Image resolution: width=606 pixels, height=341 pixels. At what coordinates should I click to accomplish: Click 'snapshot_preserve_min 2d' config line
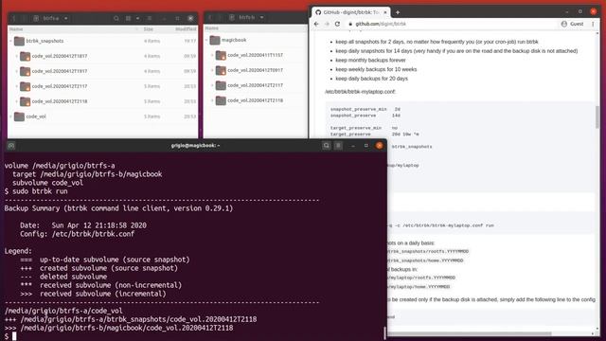tap(365, 109)
